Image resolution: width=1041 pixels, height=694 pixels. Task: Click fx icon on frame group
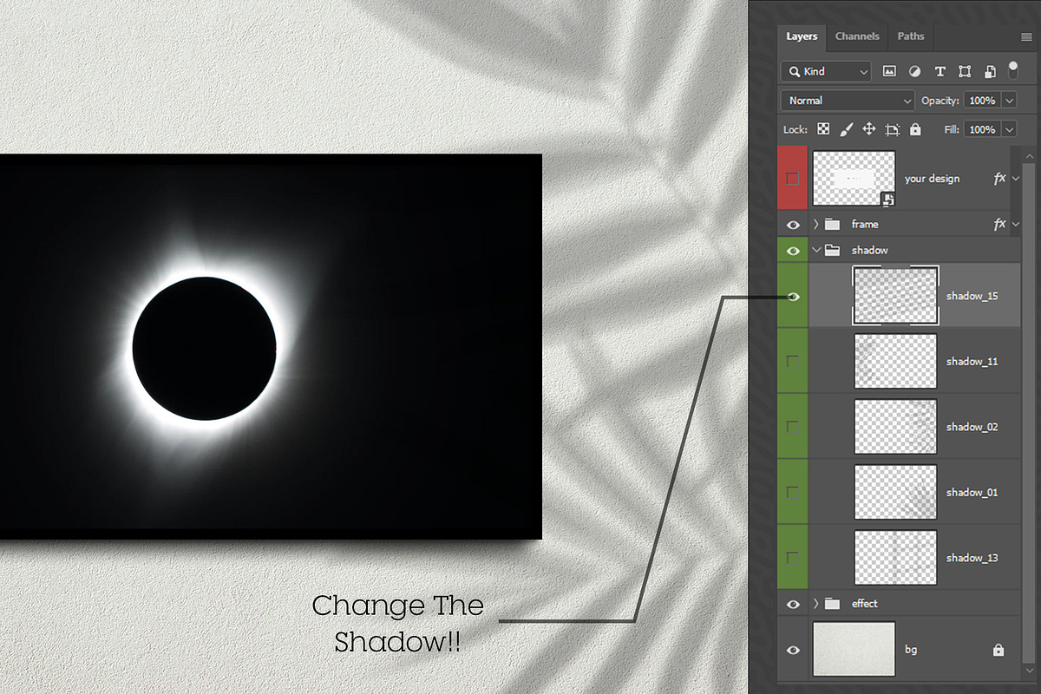pos(999,224)
